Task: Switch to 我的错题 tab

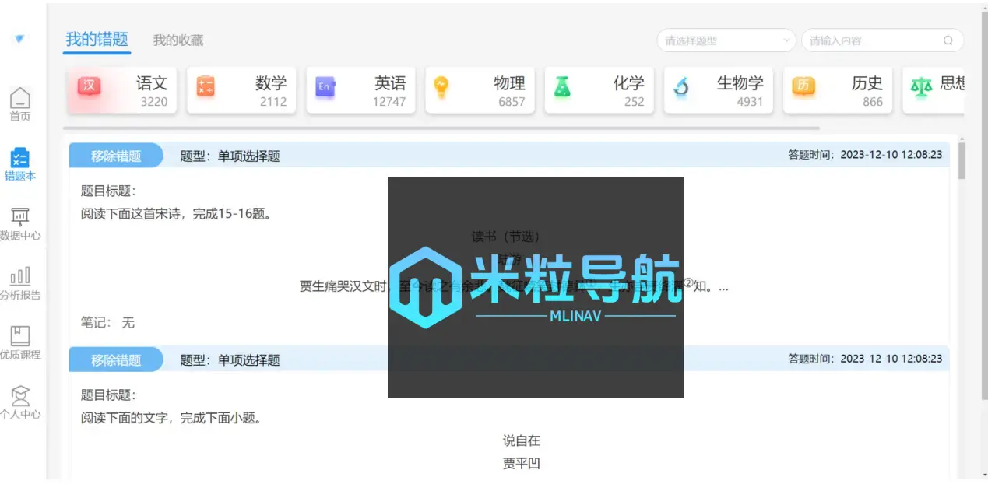Action: 97,40
